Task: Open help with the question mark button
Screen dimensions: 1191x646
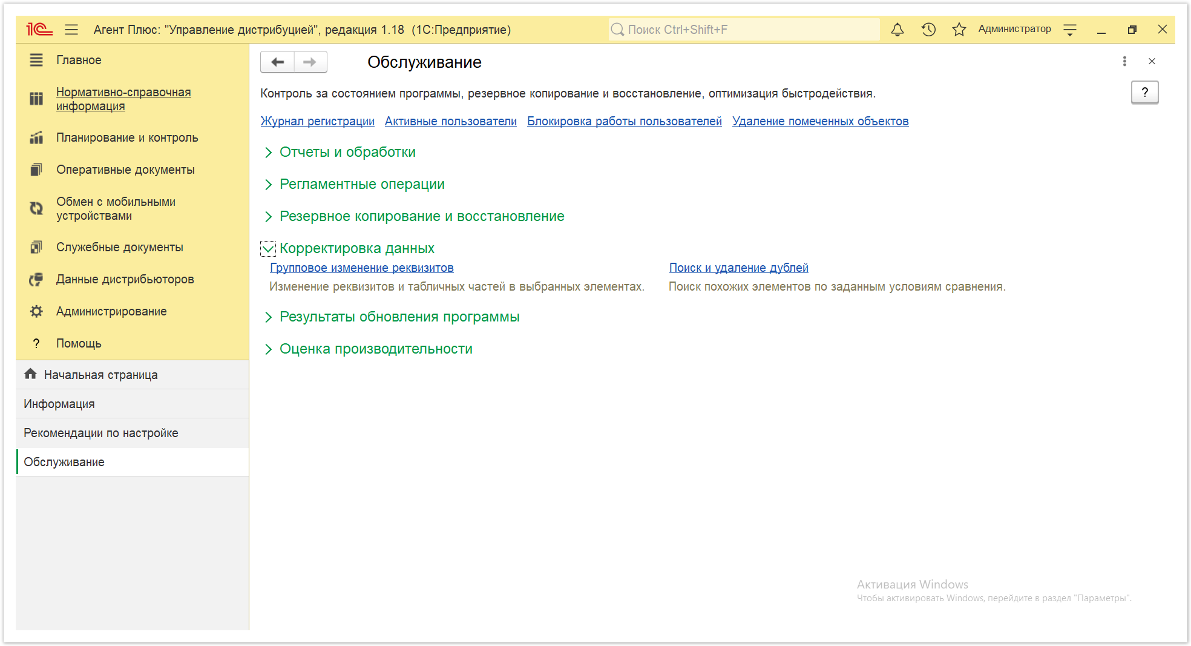Action: 1144,92
